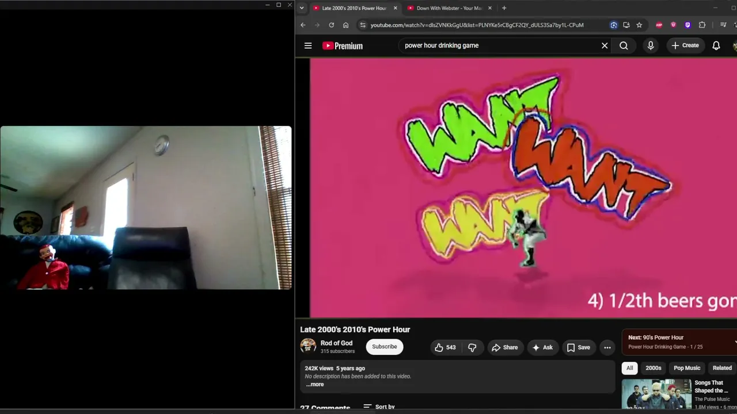Open a new browser tab
Image resolution: width=737 pixels, height=414 pixels.
504,8
